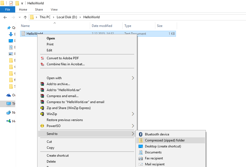The image size is (246, 167).
Task: Send to Mail recipient
Action: 155,164
